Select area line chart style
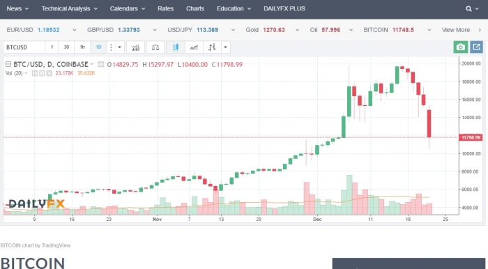The height and width of the screenshot is (269, 488). pyautogui.click(x=194, y=47)
